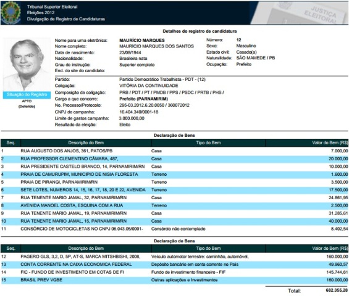The height and width of the screenshot is (296, 349).
Task: Click 'Partido Democrático Trabalhista - PDT - (12)'
Action: coord(162,80)
